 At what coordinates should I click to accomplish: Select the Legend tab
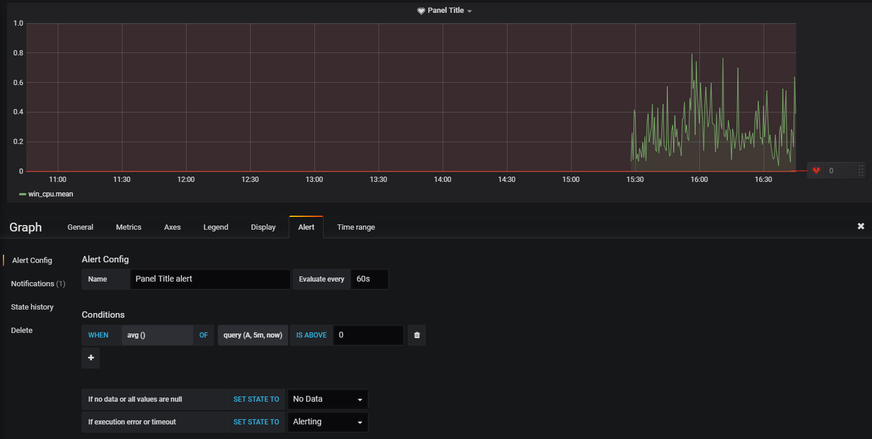pyautogui.click(x=216, y=227)
